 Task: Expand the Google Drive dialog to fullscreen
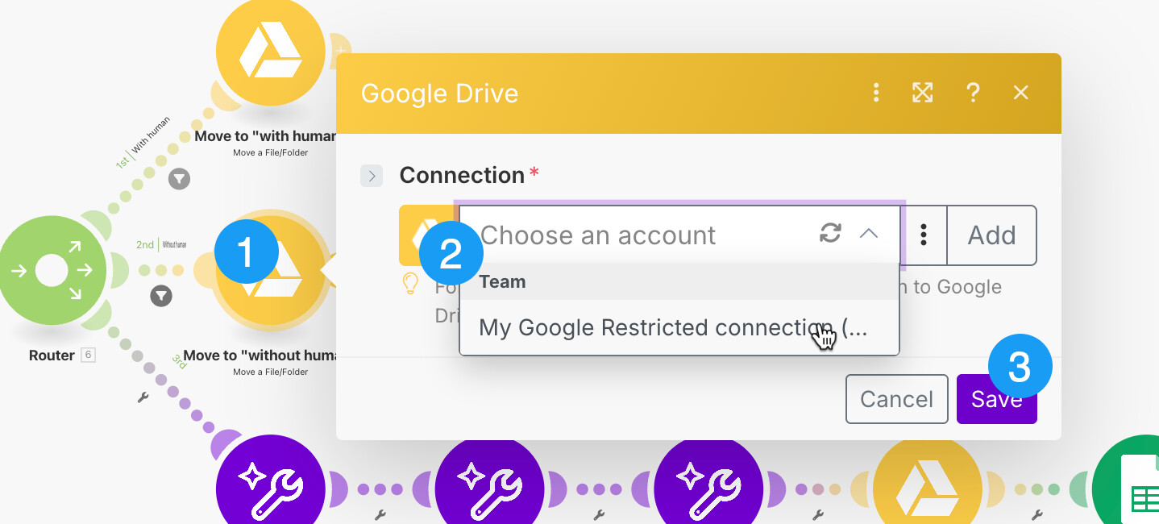[x=923, y=94]
